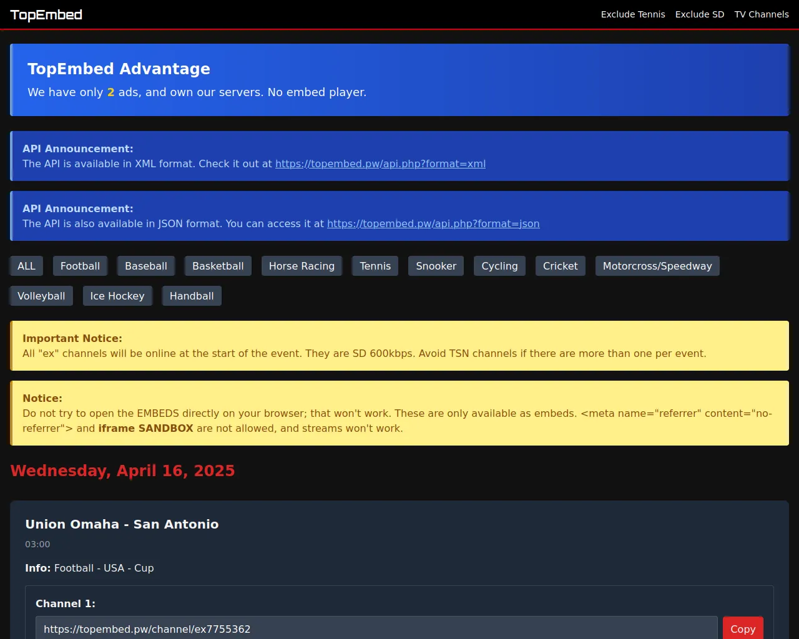This screenshot has height=639, width=799.
Task: Open the XML format API link
Action: point(380,163)
